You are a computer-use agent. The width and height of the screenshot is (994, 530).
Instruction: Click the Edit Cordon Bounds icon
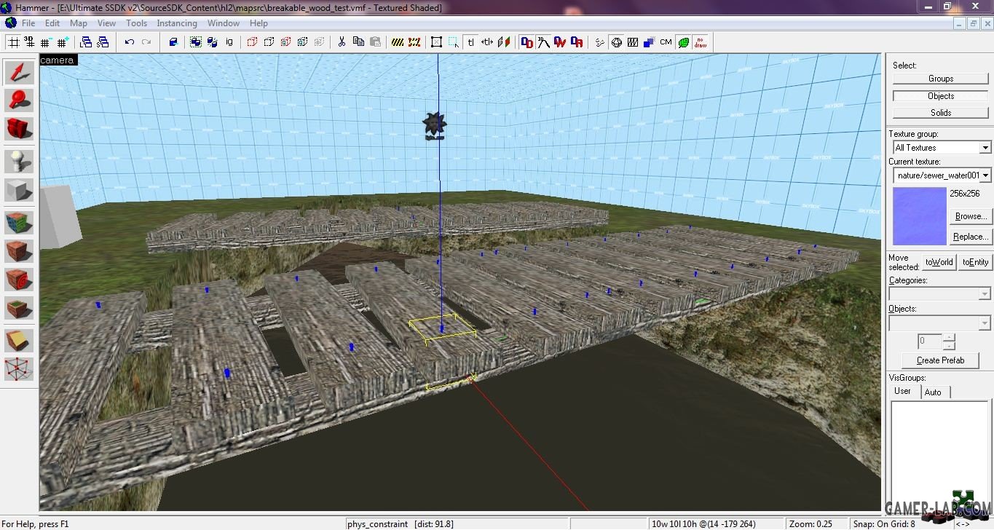(414, 42)
